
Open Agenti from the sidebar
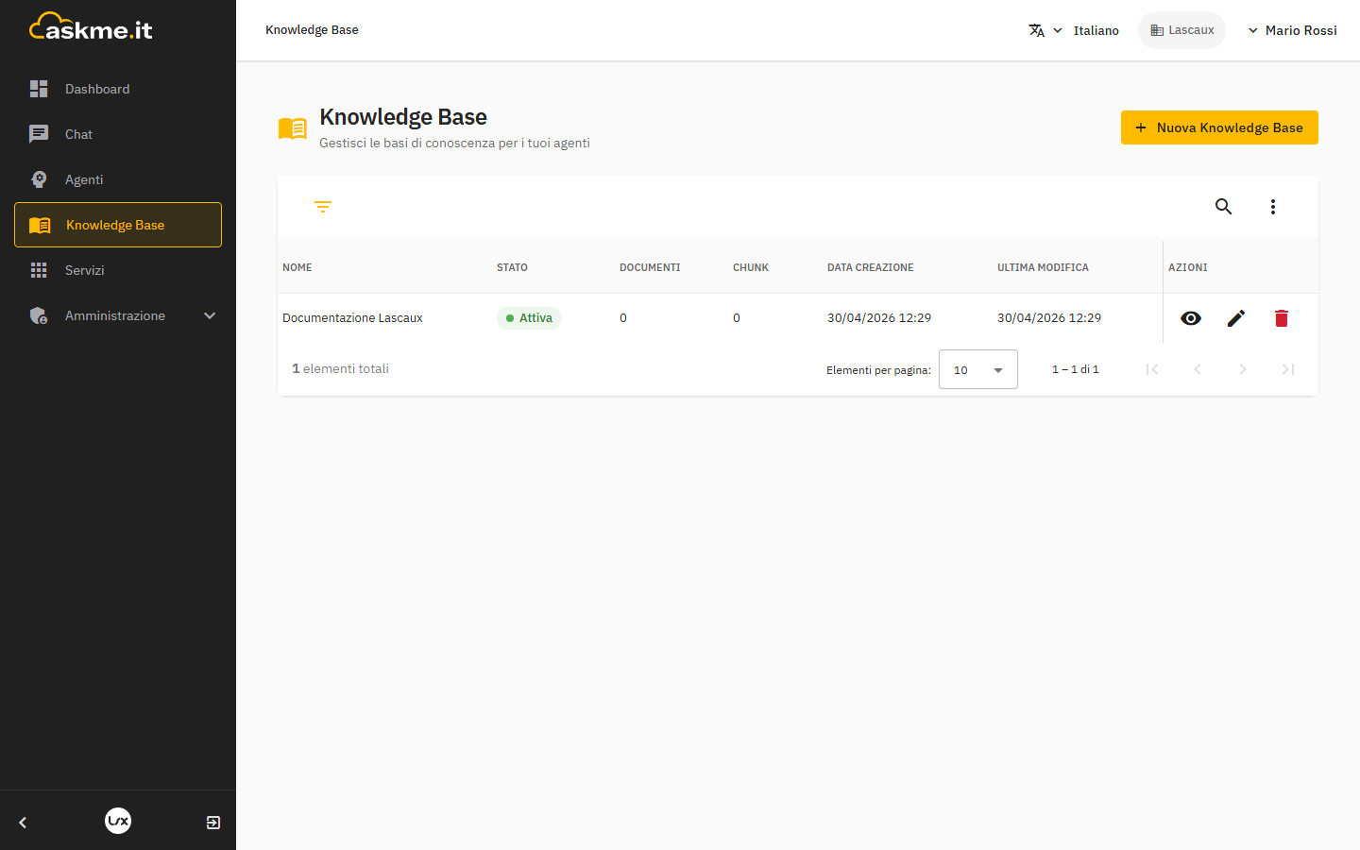(x=118, y=179)
